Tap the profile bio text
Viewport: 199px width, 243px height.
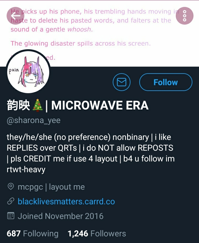coord(90,153)
